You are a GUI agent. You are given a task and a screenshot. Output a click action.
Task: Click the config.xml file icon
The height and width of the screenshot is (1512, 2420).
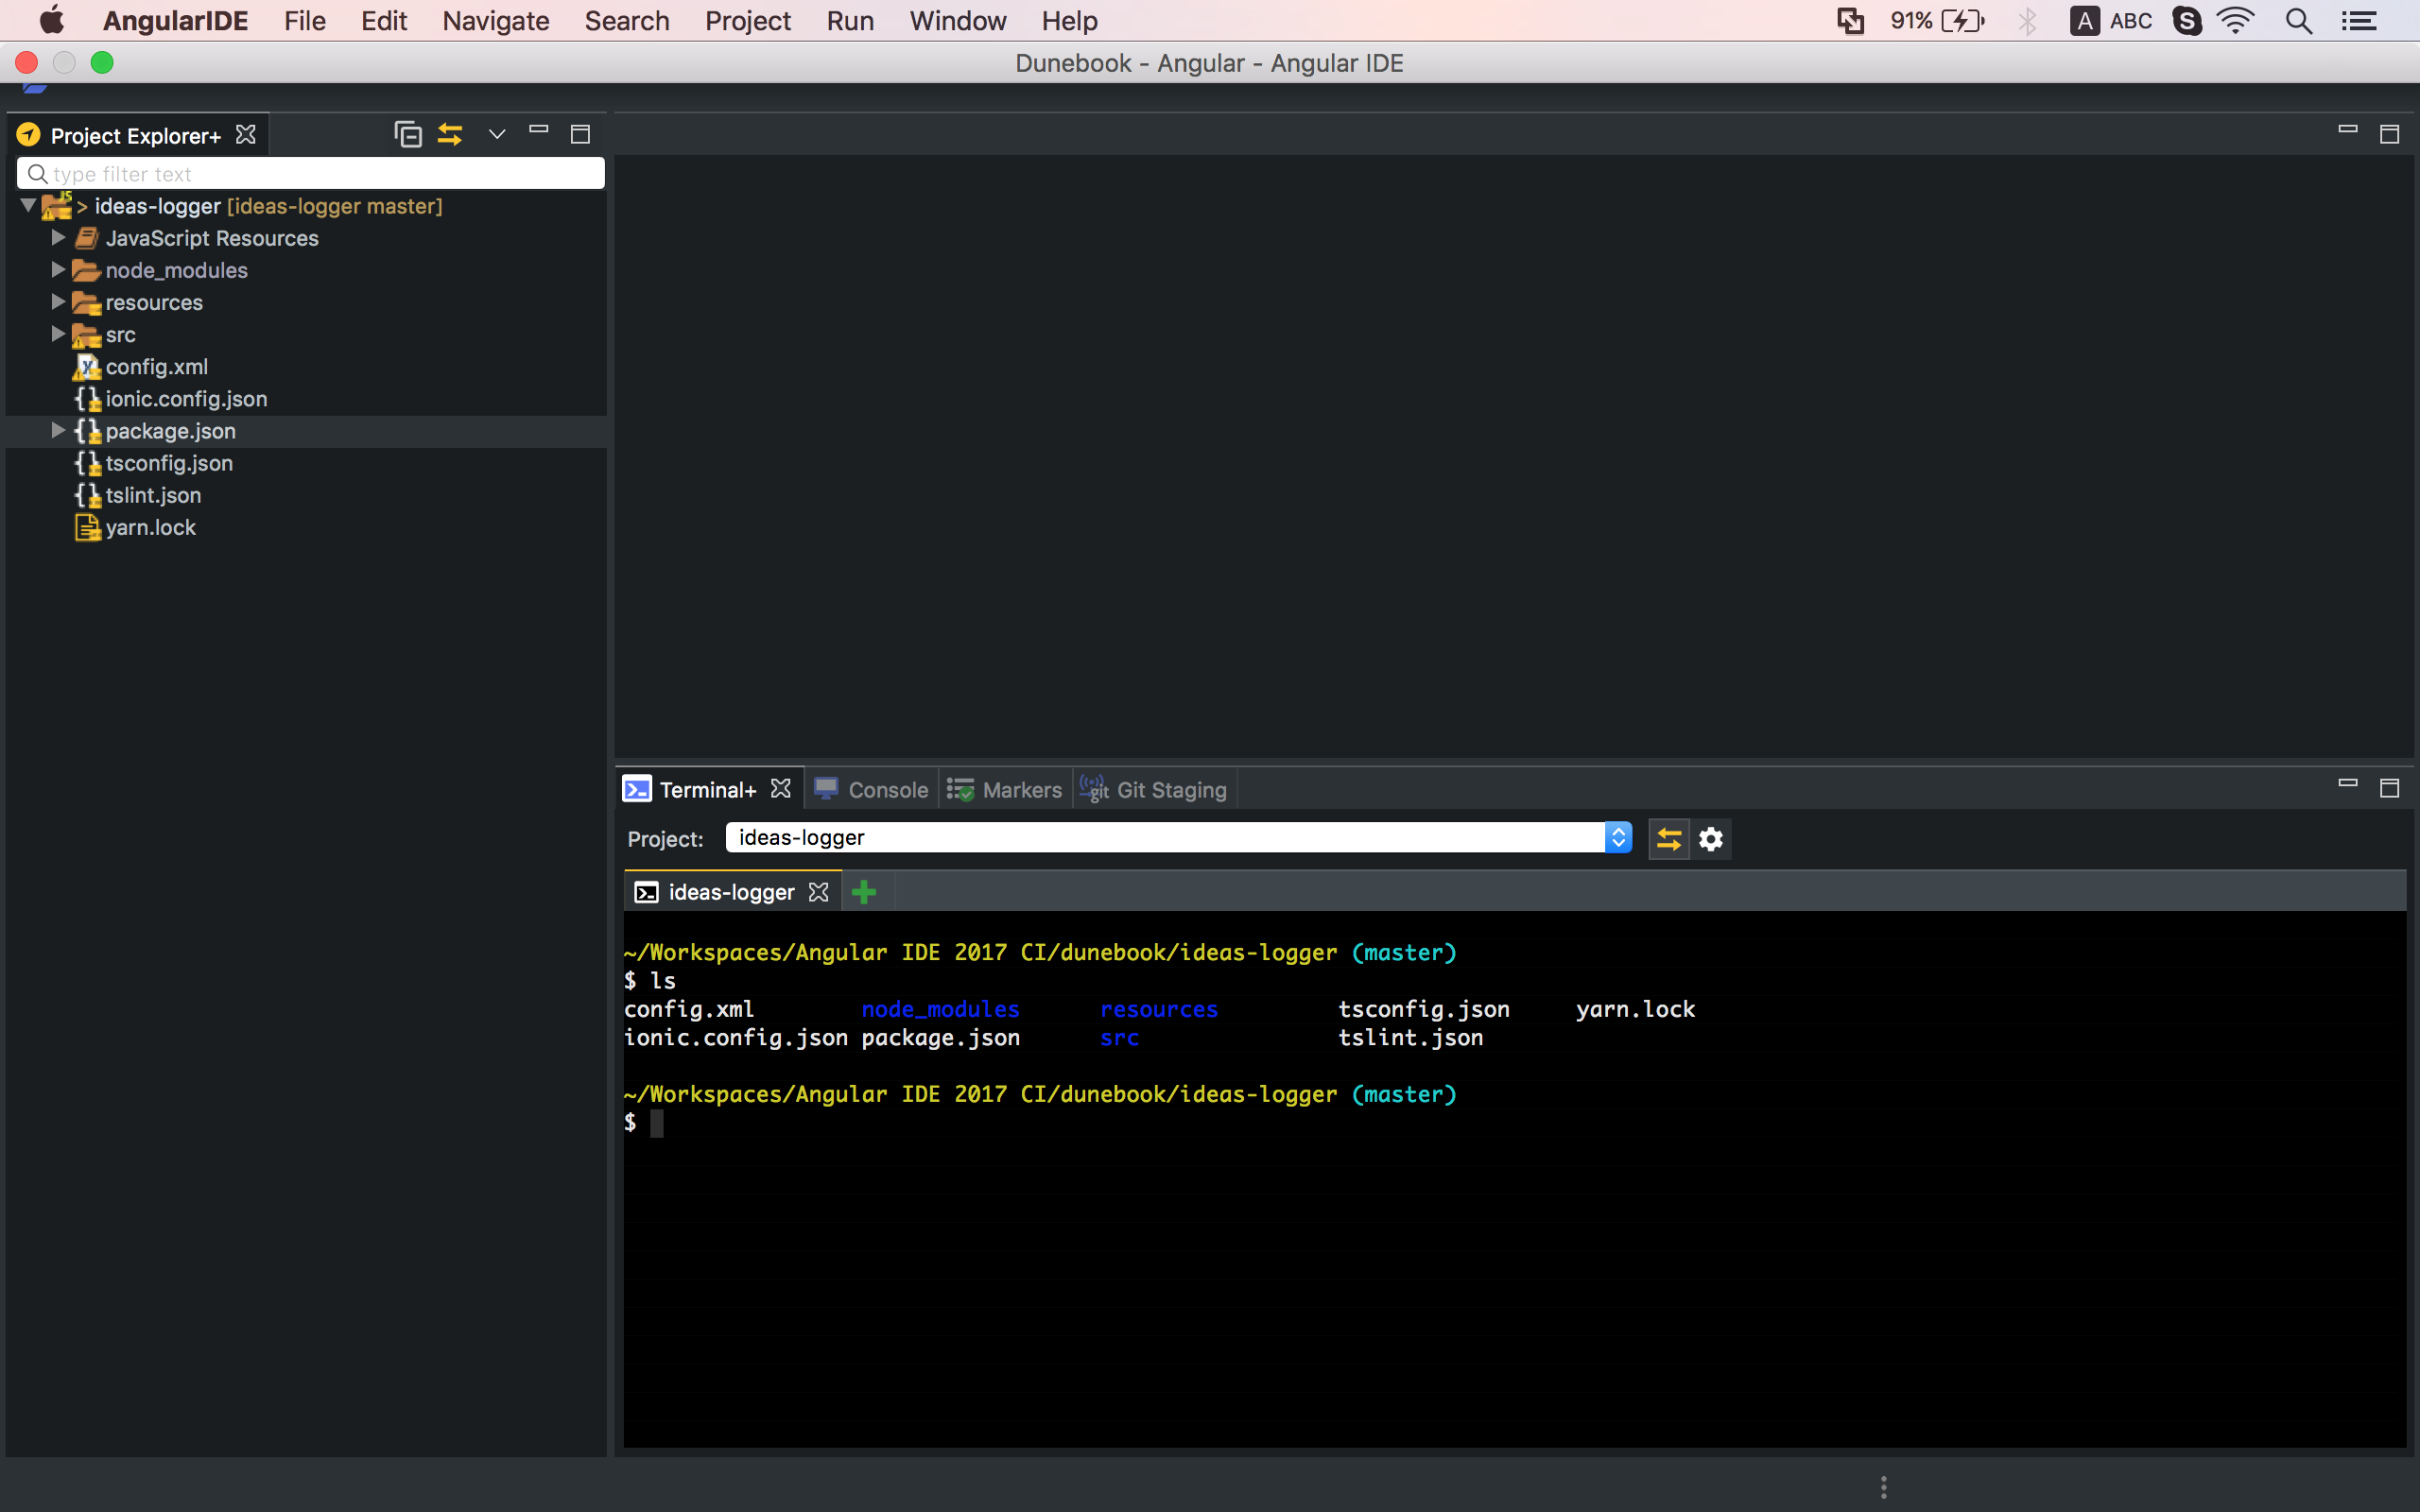[x=87, y=367]
